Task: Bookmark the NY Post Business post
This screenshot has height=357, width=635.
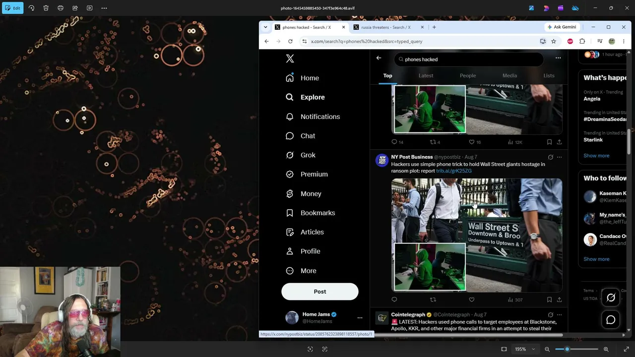Action: tap(549, 299)
